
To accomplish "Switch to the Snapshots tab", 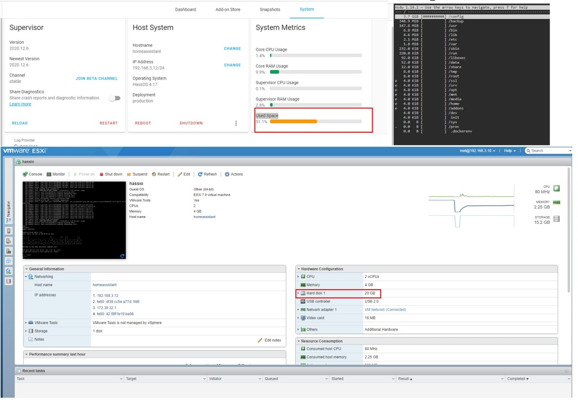I will [270, 9].
